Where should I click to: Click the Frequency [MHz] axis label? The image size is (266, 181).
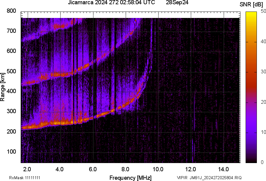[130, 178]
